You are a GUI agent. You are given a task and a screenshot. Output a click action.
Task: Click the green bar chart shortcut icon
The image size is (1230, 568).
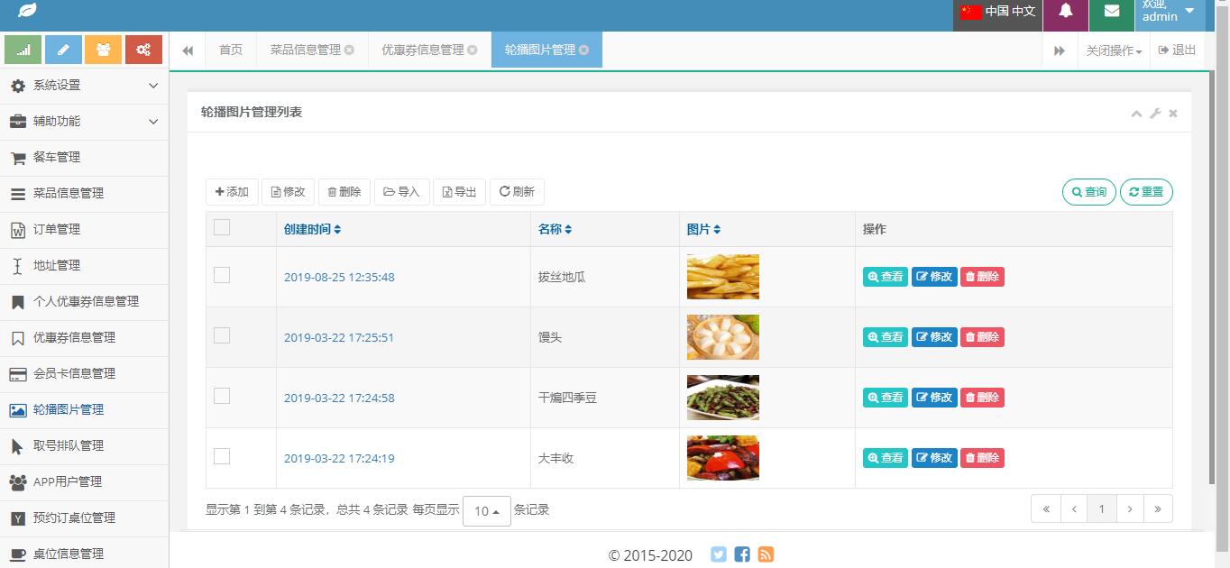click(23, 50)
